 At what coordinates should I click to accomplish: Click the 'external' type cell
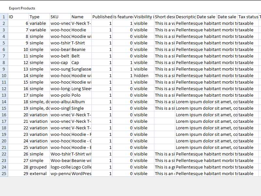[39, 173]
